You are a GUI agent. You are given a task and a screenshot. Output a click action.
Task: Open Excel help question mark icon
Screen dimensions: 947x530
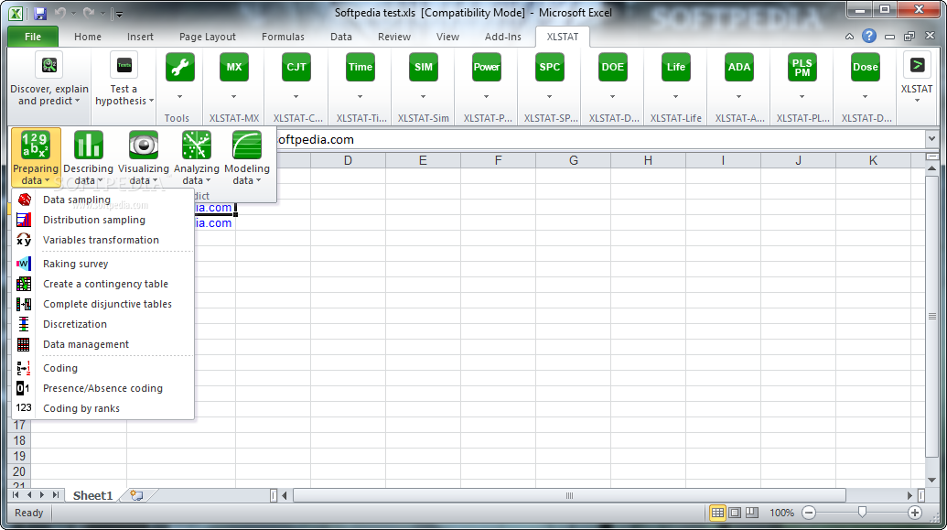click(x=869, y=37)
